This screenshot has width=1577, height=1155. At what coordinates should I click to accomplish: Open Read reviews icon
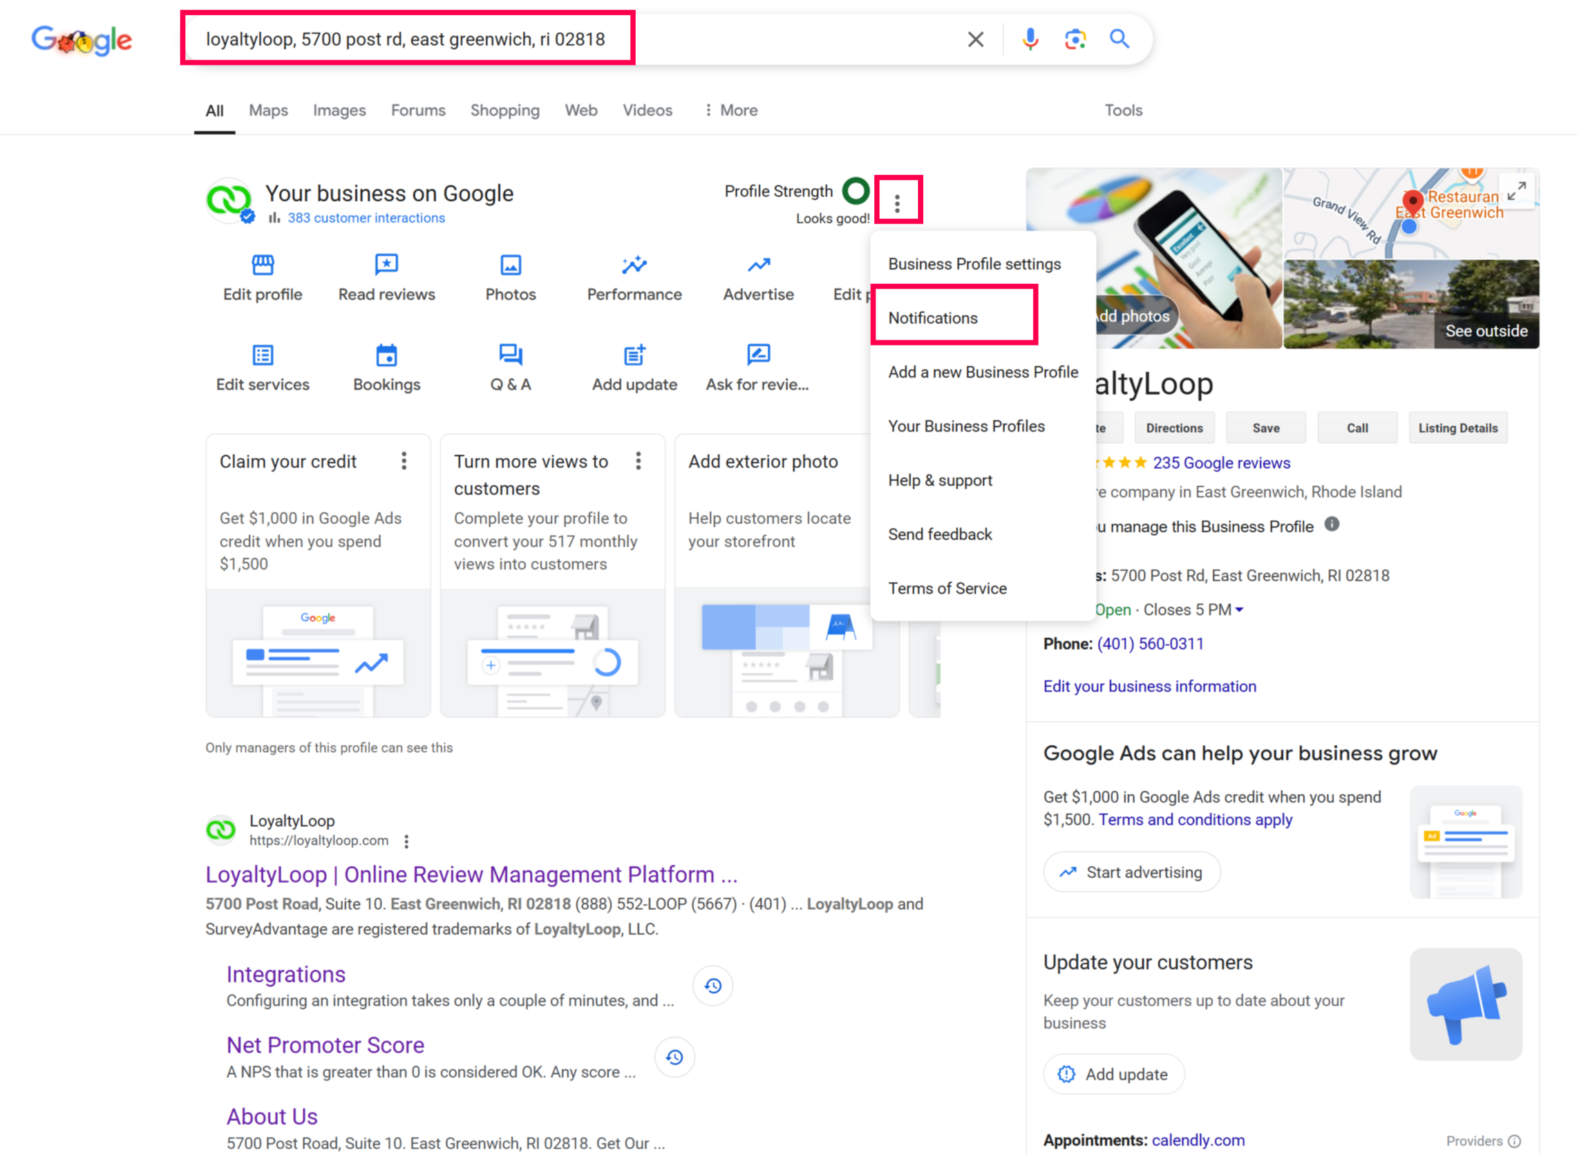(386, 265)
